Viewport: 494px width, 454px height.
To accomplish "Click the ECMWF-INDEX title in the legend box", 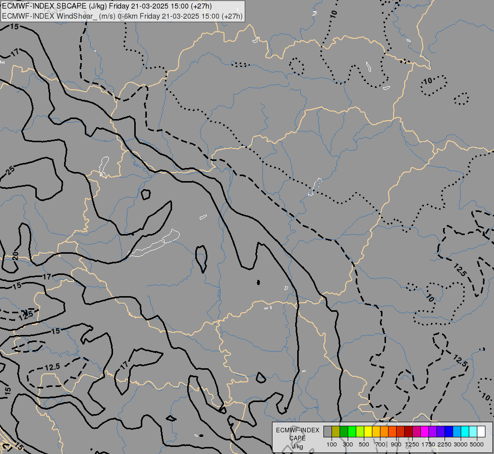I will tap(298, 430).
